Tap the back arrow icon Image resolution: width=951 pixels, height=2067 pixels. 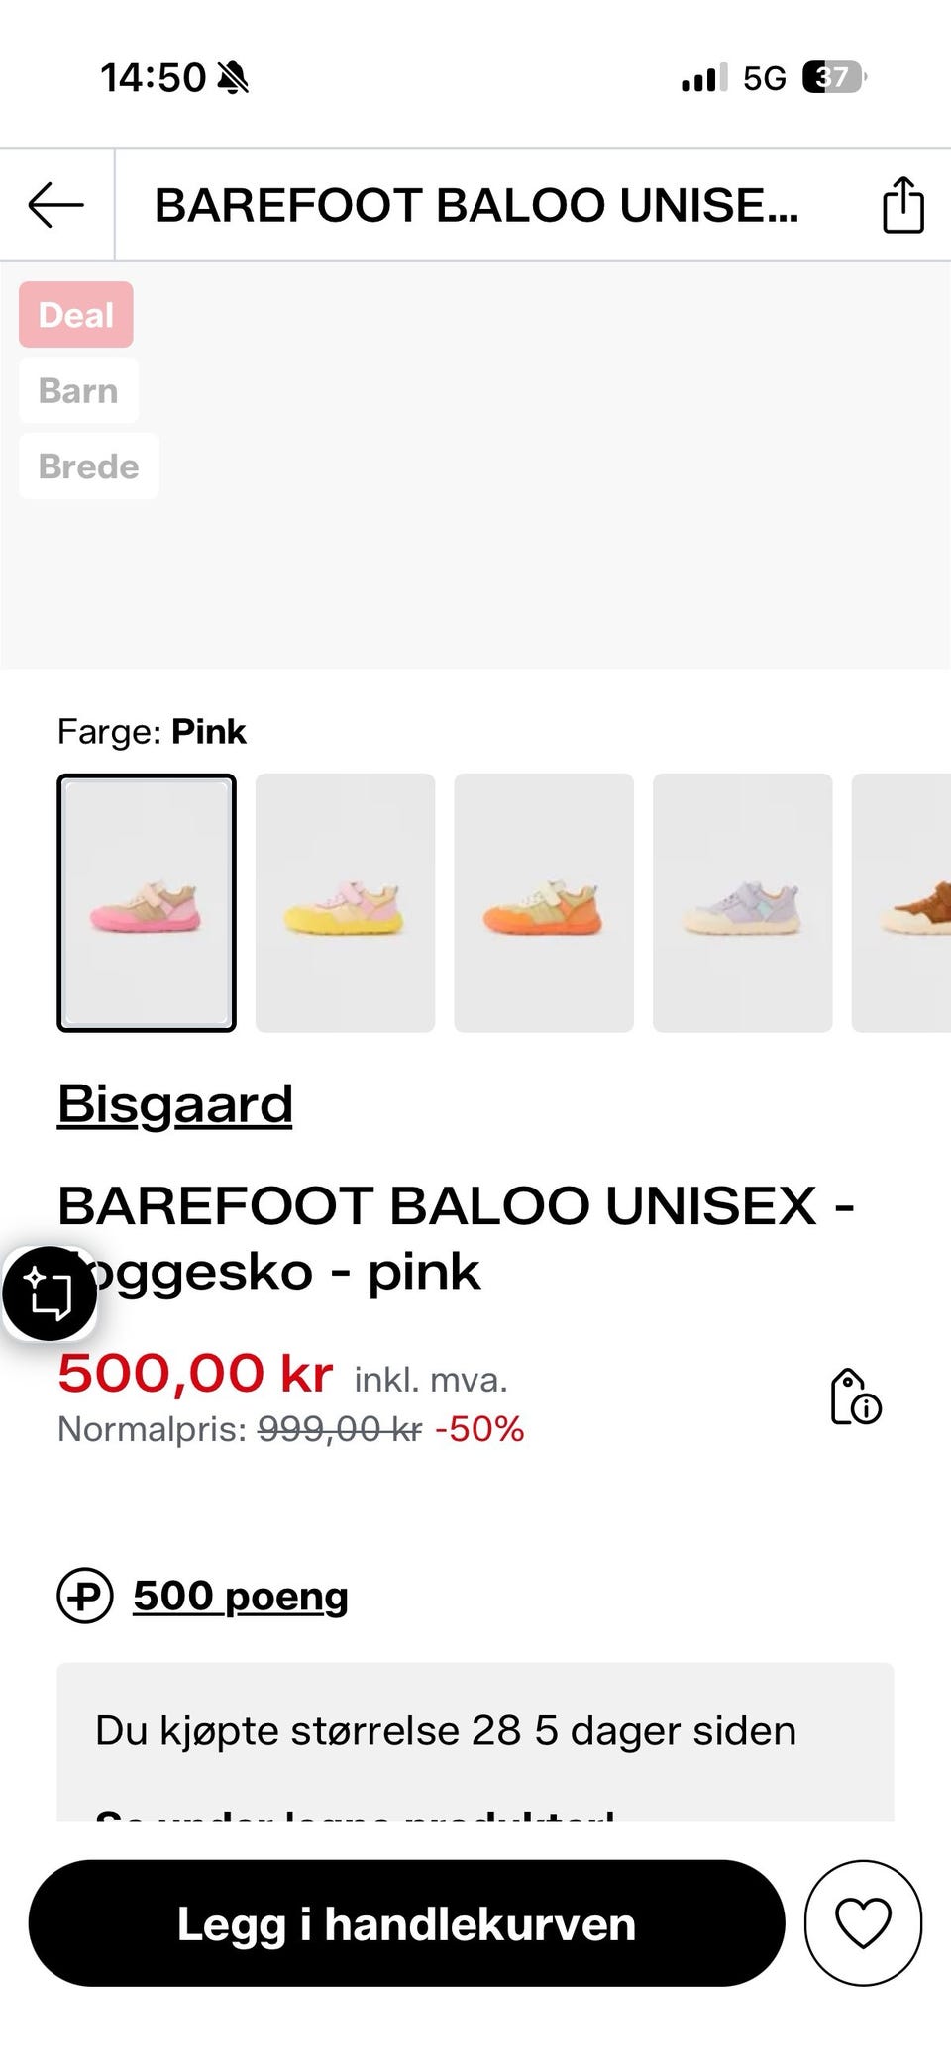[x=56, y=205]
